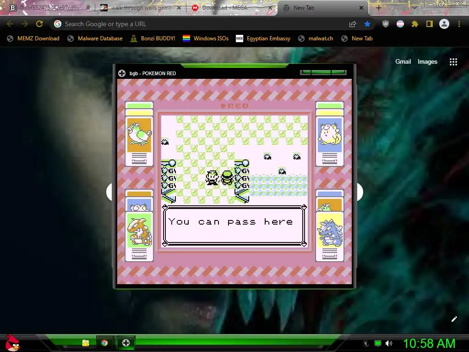
Task: Open a new tab with plus button
Action: pos(378,8)
